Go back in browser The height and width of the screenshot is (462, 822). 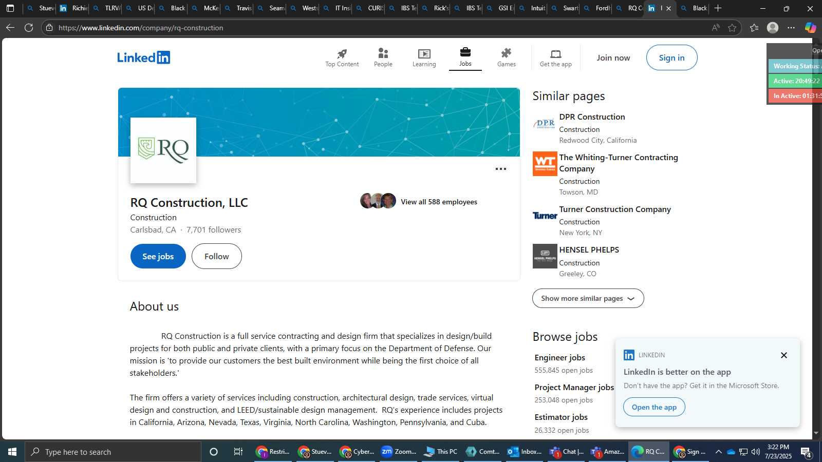[10, 28]
